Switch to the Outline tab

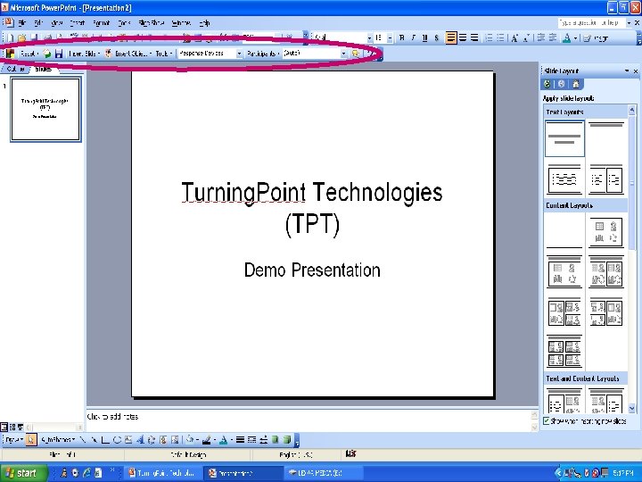15,69
